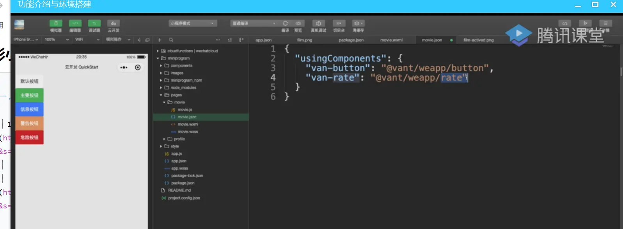Click the switch to background (切后台) icon
The height and width of the screenshot is (229, 623).
tap(339, 23)
